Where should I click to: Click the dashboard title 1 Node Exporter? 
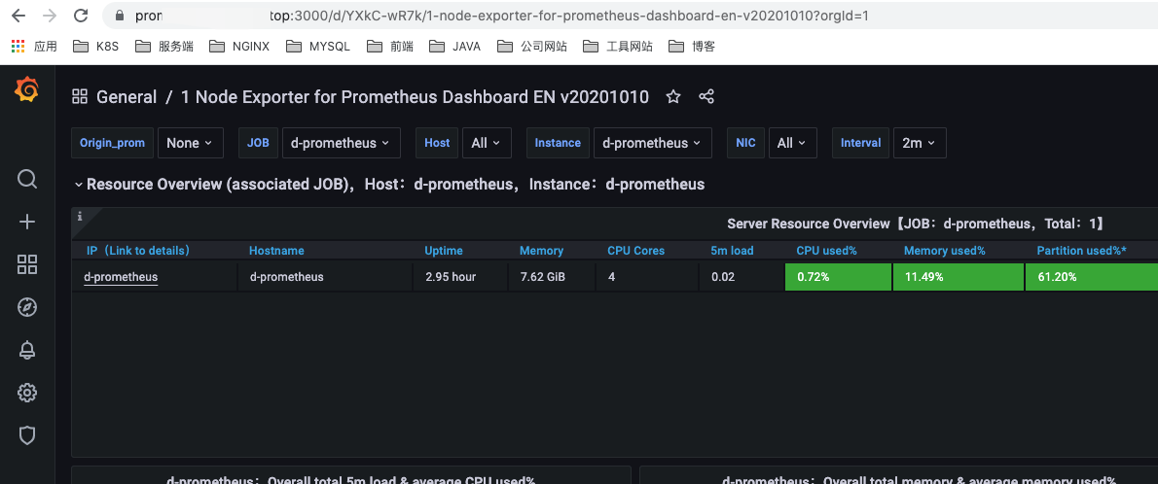point(416,96)
